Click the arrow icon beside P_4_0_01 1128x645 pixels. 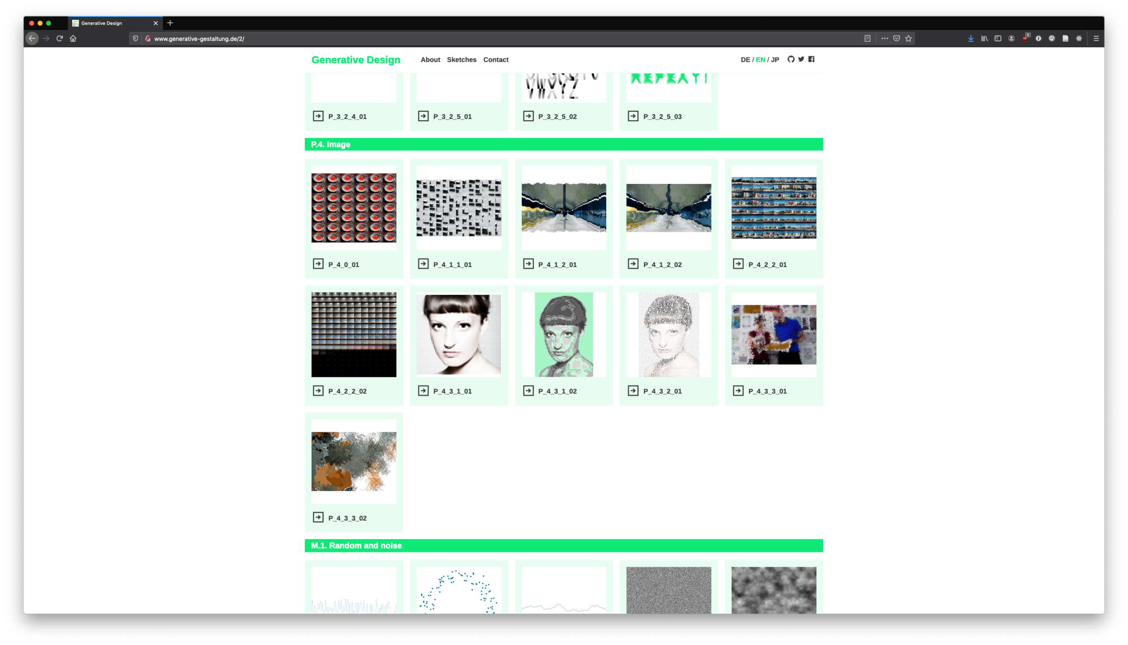pos(318,264)
